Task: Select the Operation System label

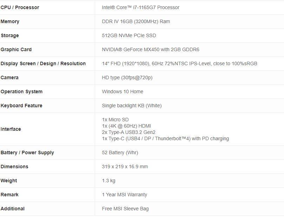Action: (22, 91)
